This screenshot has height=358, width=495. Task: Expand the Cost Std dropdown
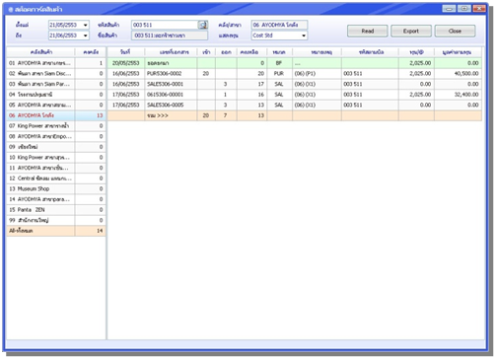(304, 36)
